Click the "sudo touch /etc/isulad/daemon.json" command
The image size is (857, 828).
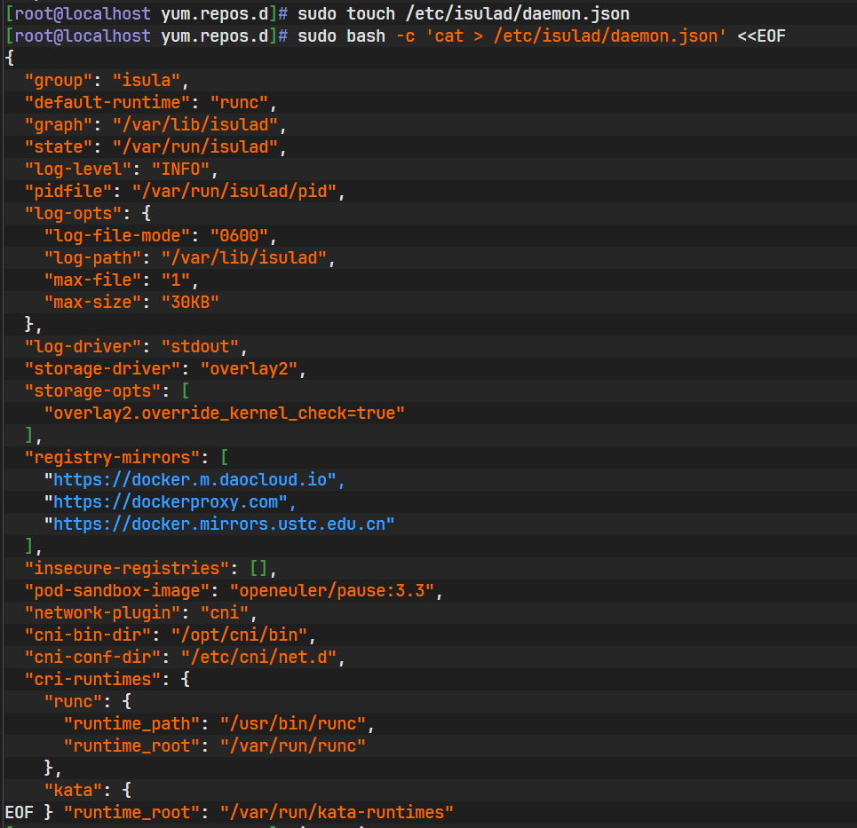pyautogui.click(x=464, y=13)
